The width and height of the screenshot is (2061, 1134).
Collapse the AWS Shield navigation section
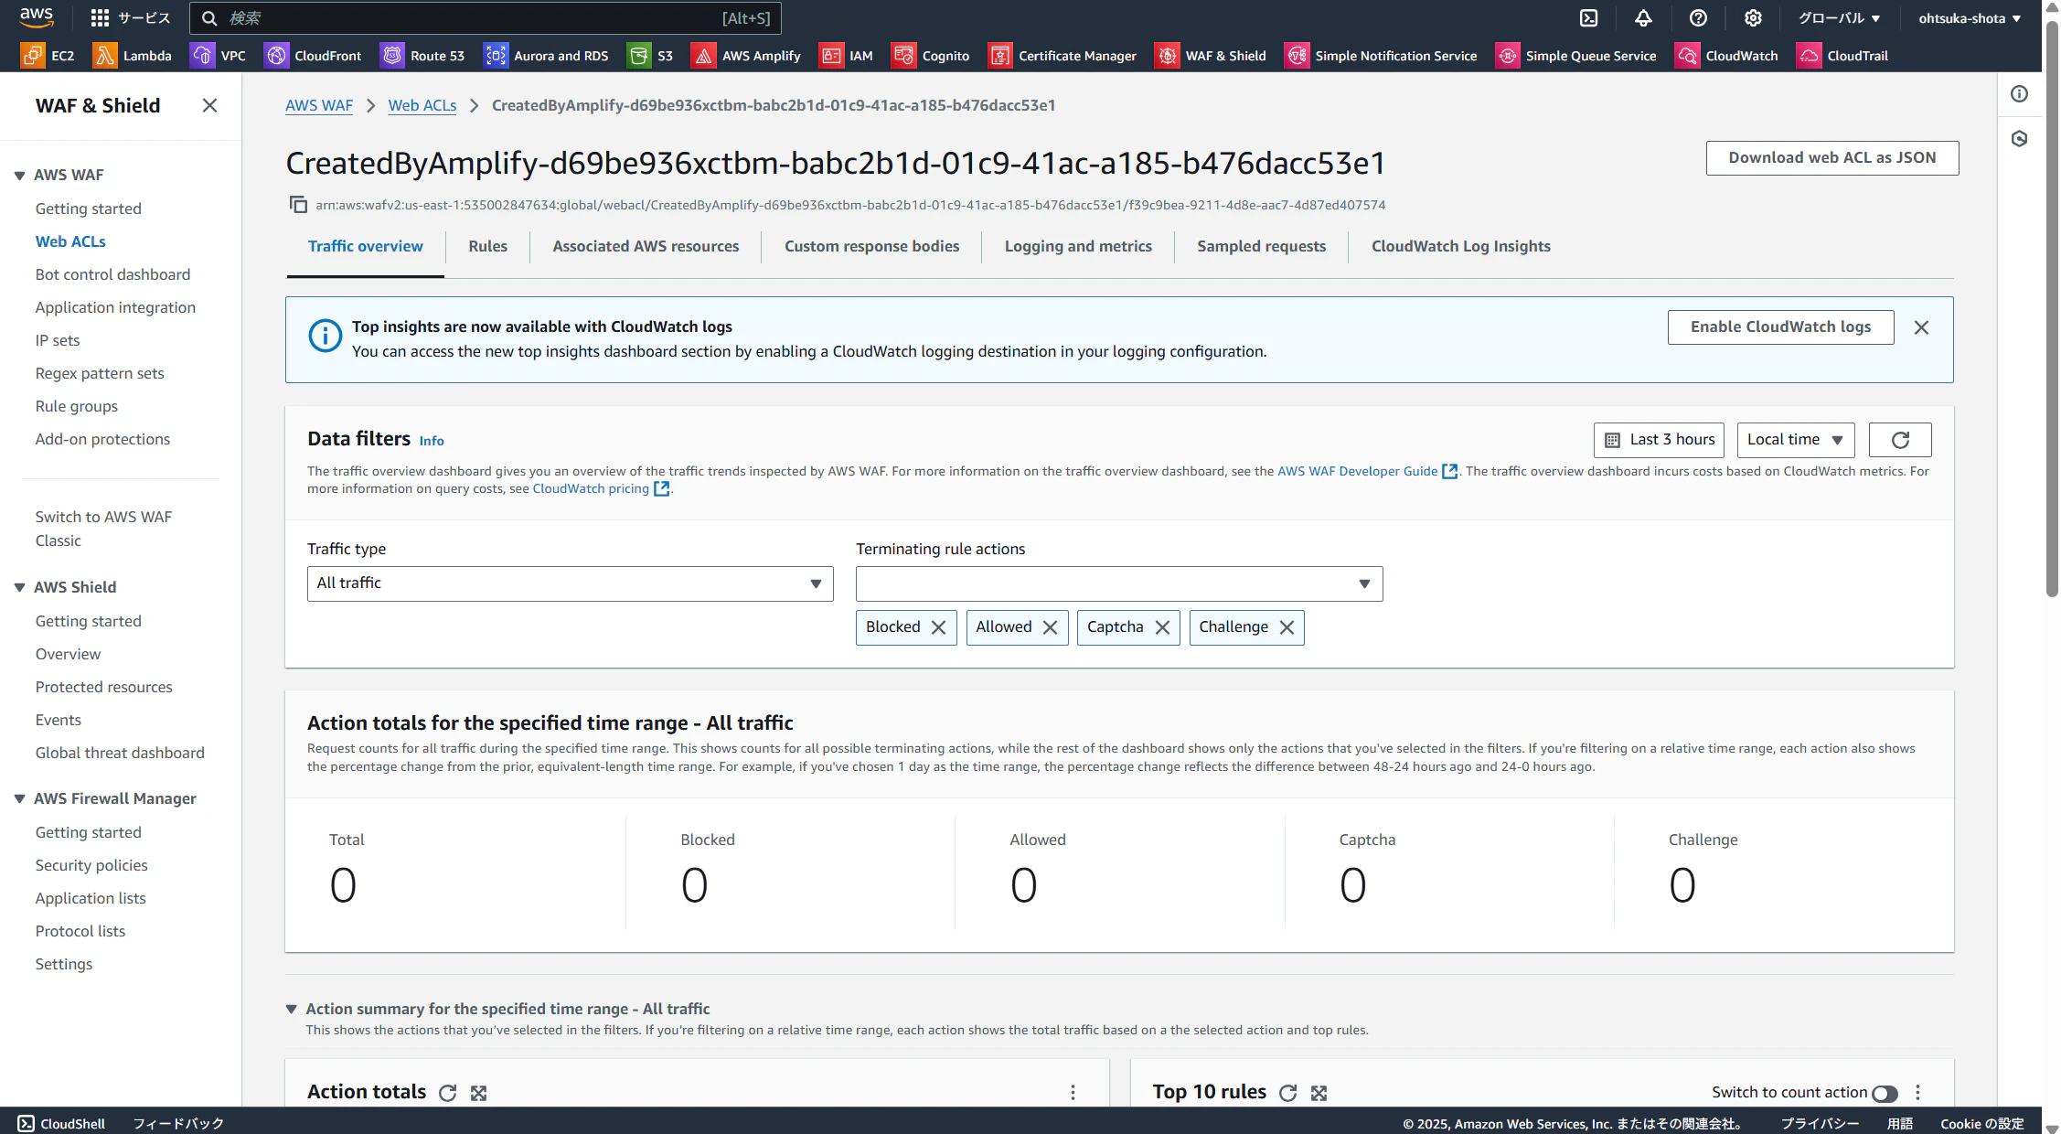point(19,588)
